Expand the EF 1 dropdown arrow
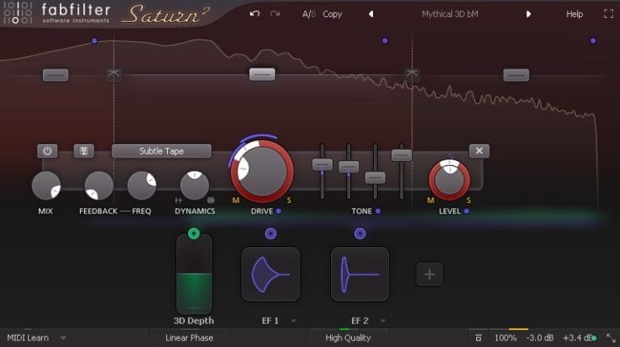 pos(294,321)
